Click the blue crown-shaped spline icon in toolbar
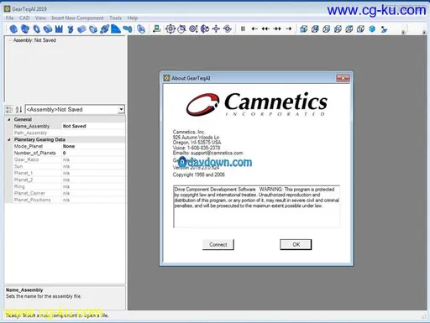 click(x=59, y=29)
